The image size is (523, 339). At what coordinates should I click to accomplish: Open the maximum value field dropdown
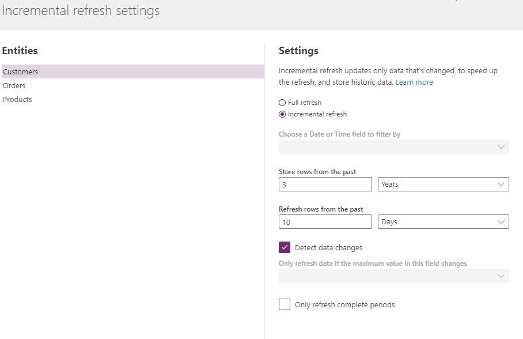click(x=393, y=276)
